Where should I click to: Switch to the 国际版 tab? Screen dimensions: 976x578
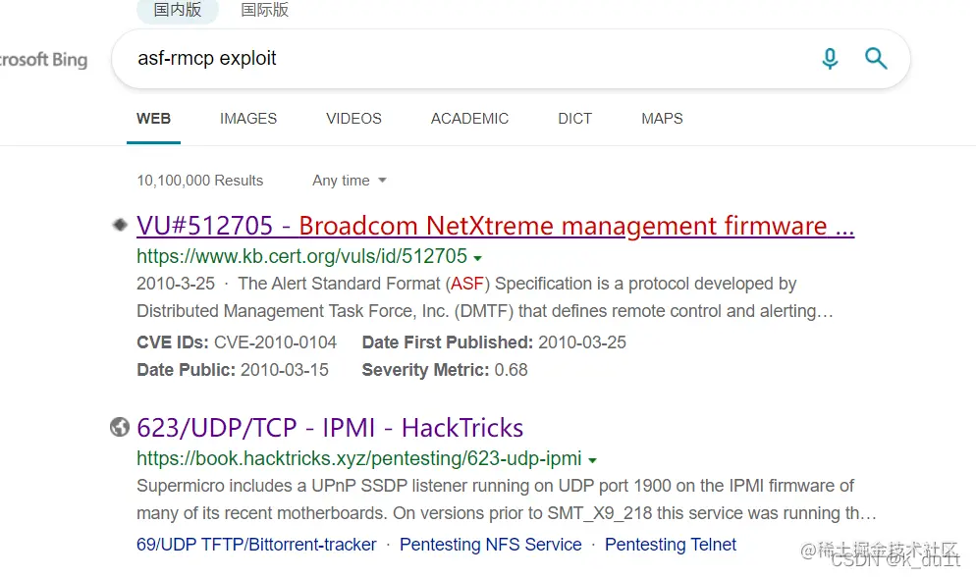click(264, 10)
